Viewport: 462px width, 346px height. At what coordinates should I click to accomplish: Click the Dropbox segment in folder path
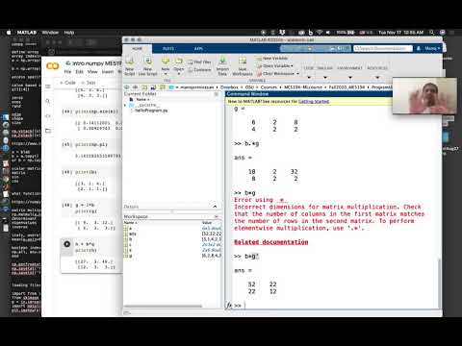229,87
